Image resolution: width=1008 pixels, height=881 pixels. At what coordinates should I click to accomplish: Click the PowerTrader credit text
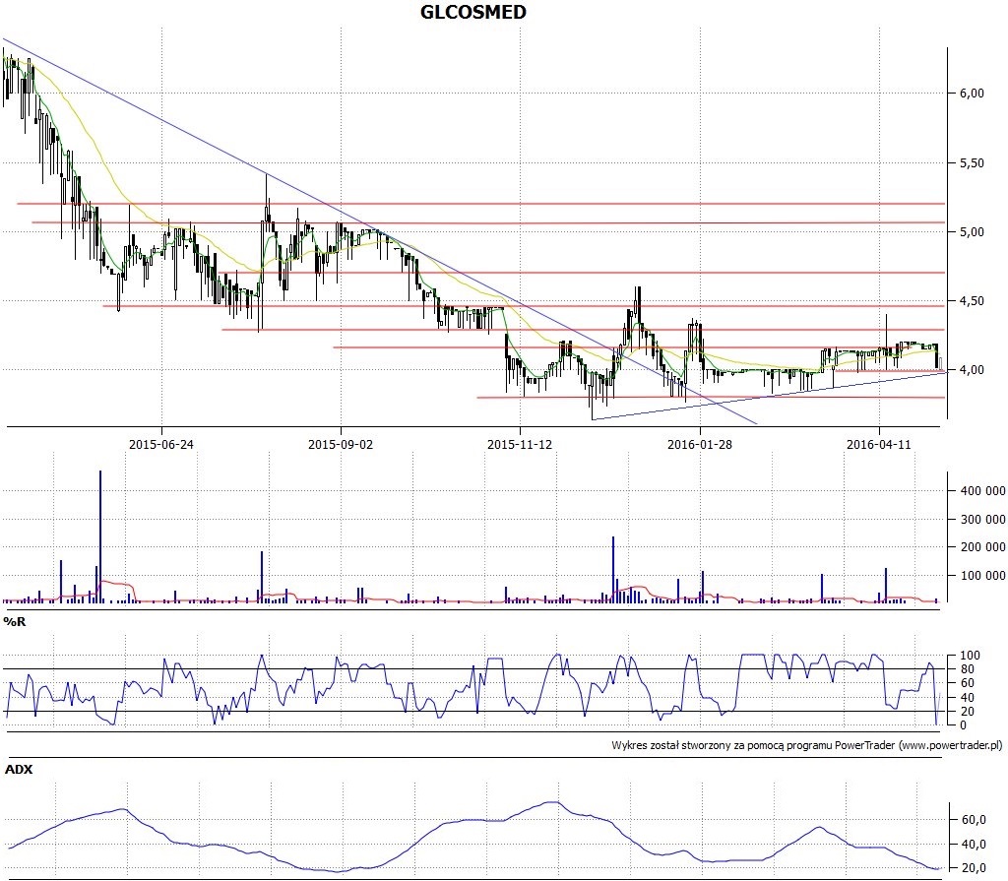point(807,745)
